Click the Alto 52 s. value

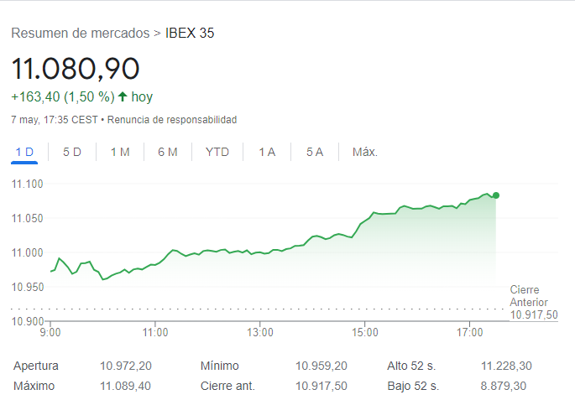506,366
